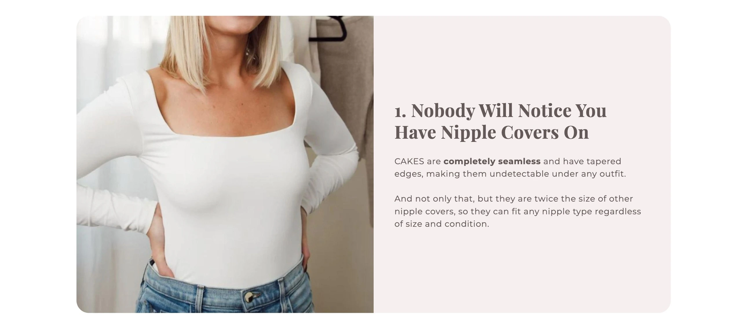The height and width of the screenshot is (329, 749).
Task: Click 'undetectable under any outfit' phrase
Action: click(x=558, y=174)
